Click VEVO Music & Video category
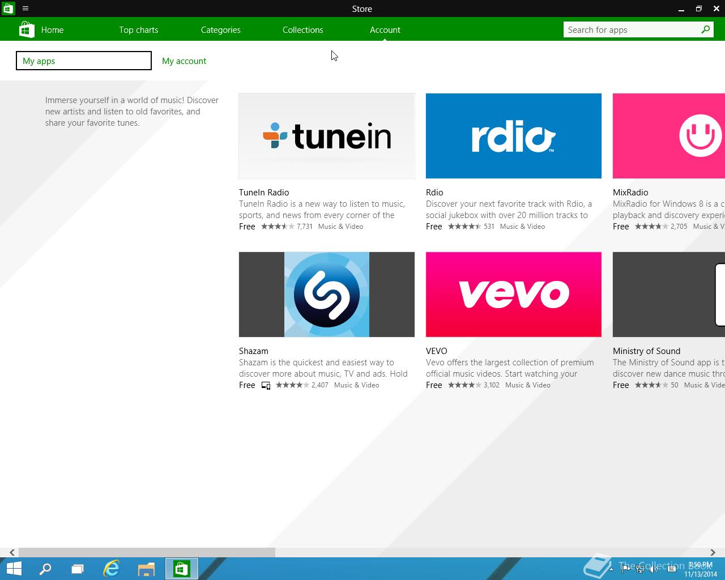The image size is (725, 580). pyautogui.click(x=528, y=385)
